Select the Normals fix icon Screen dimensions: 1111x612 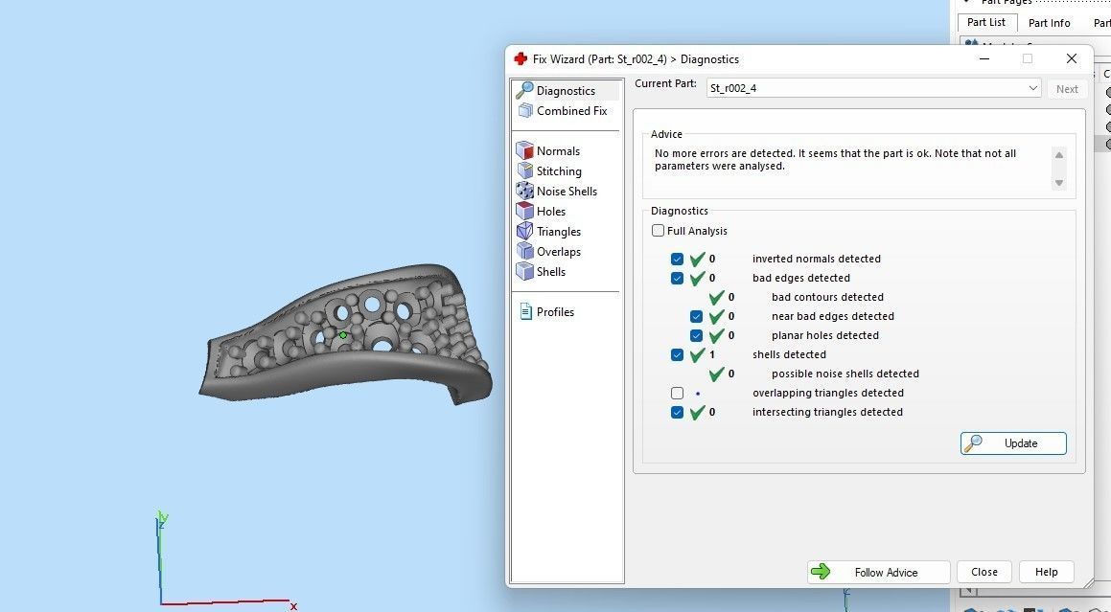[x=525, y=150]
